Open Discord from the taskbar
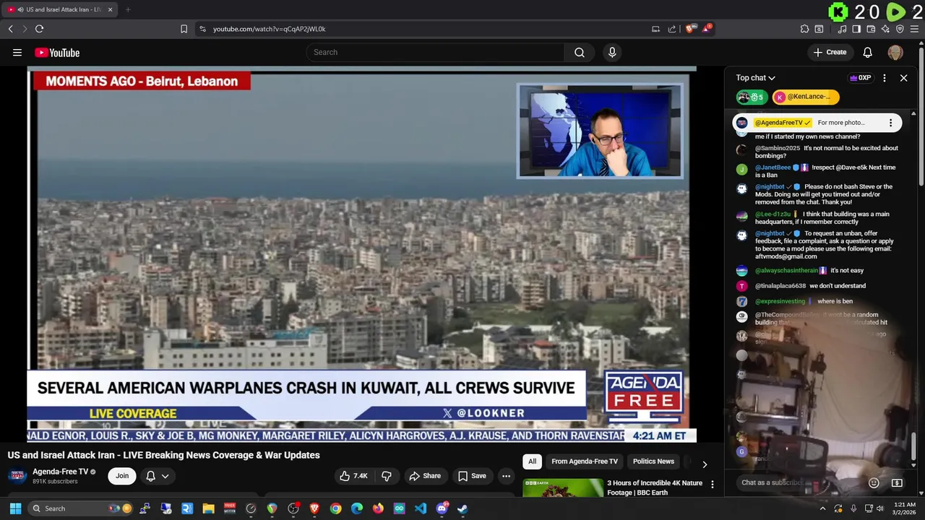 (x=442, y=508)
